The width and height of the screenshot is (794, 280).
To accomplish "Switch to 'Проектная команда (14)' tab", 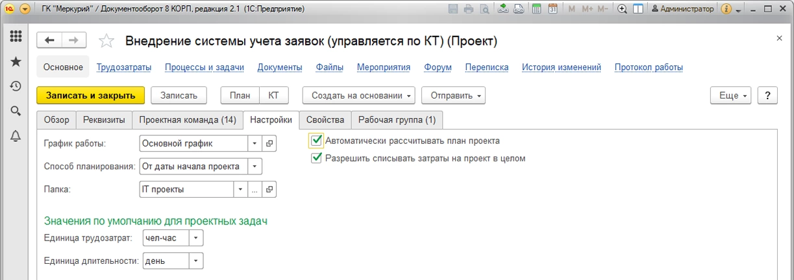I will pyautogui.click(x=187, y=120).
